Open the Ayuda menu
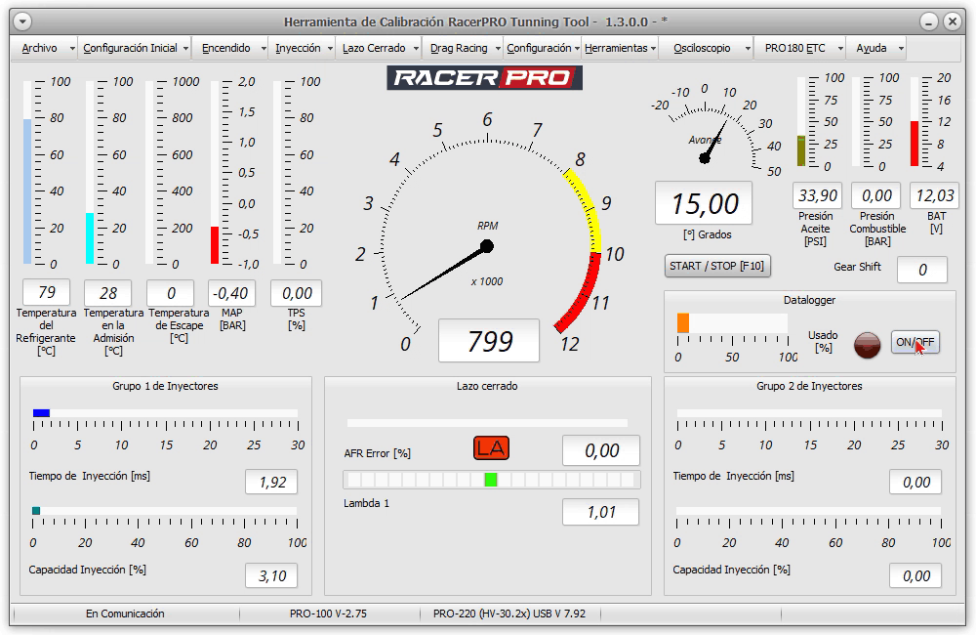The height and width of the screenshot is (635, 976). 872,48
